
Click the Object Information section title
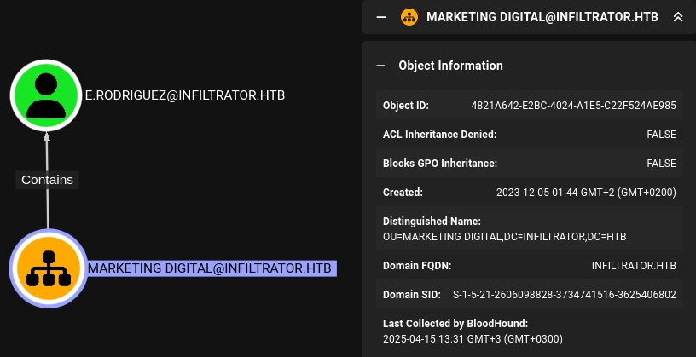point(450,66)
